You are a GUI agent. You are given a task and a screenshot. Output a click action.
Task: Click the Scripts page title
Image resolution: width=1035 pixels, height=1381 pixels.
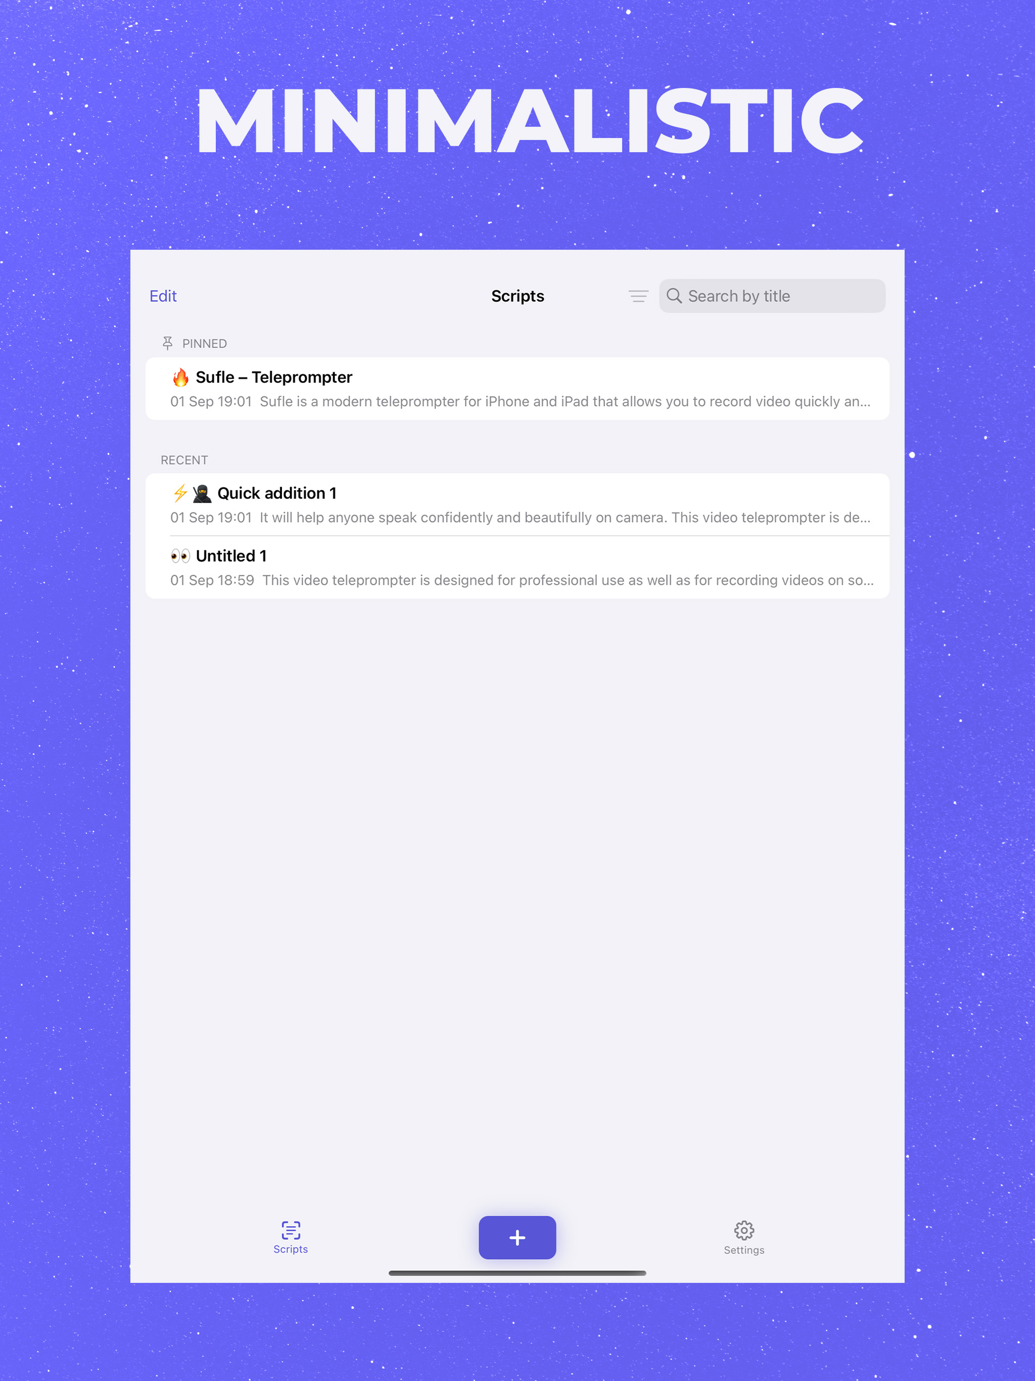point(517,296)
